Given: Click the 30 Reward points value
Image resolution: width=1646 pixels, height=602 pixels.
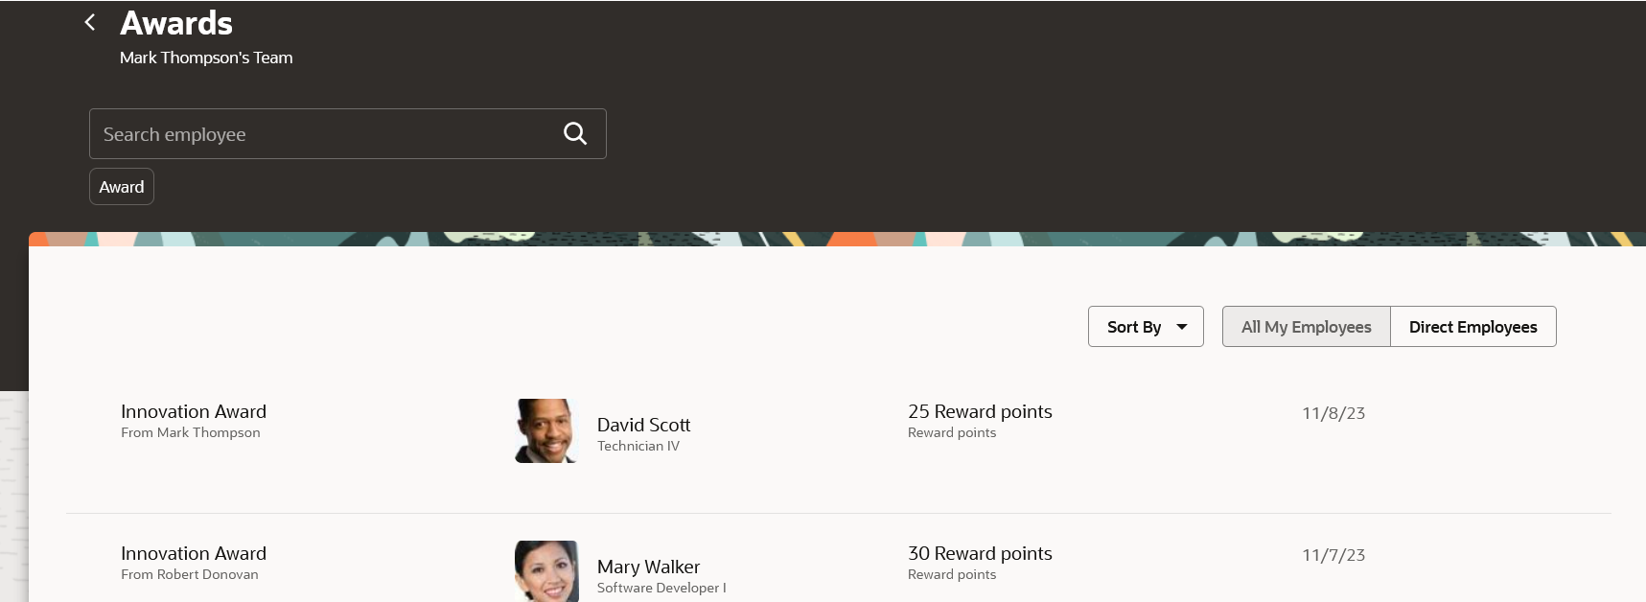Looking at the screenshot, I should click(x=980, y=553).
